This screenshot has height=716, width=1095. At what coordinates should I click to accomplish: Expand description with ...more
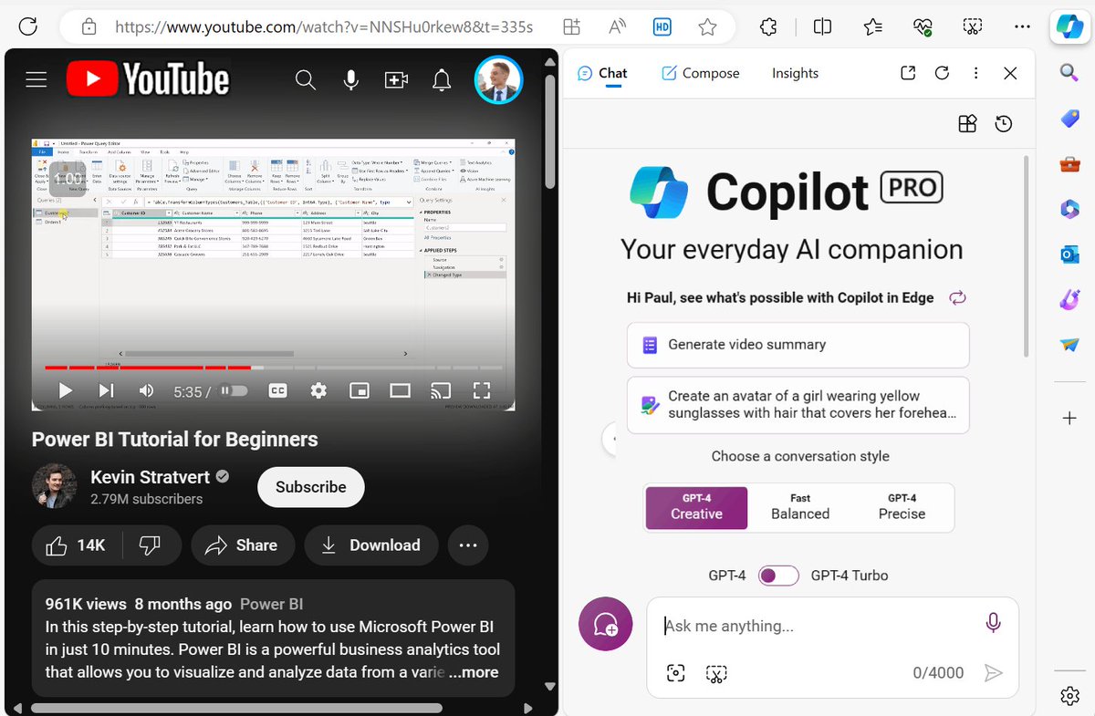474,672
